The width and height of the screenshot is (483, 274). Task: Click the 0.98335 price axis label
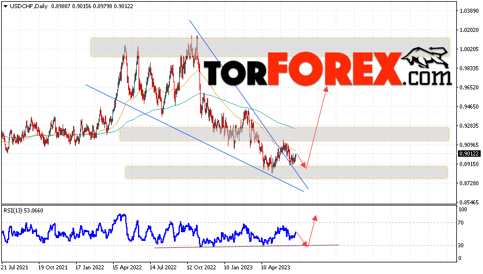tap(469, 68)
